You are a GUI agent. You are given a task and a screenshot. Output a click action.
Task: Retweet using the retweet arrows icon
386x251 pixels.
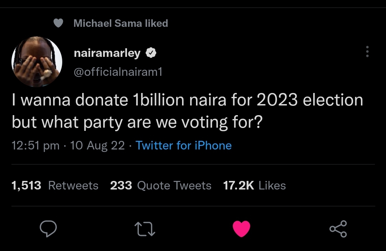(x=145, y=229)
